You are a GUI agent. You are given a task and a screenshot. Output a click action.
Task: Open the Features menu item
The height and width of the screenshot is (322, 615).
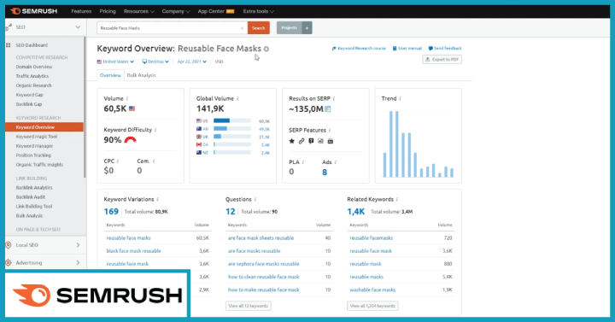(81, 11)
